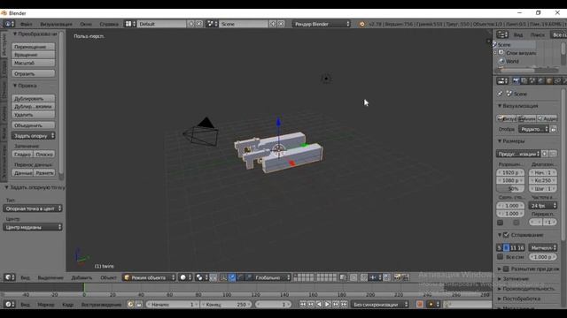This screenshot has width=567, height=318.
Task: Add a new scene with plus icon
Action: click(x=273, y=24)
